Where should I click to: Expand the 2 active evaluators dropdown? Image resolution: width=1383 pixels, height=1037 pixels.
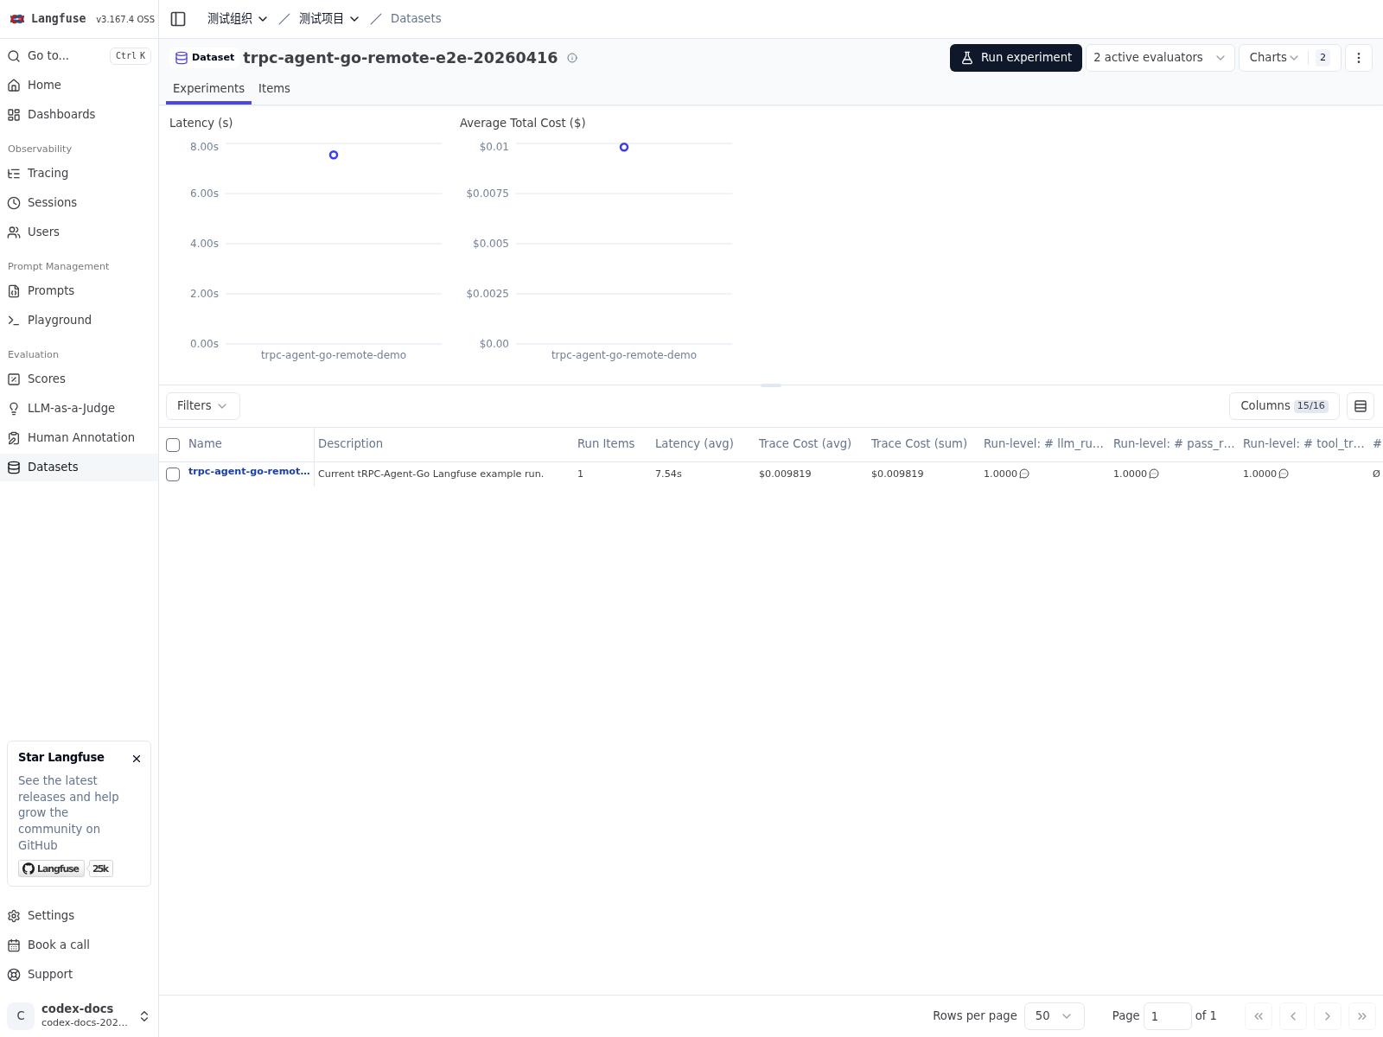tap(1159, 58)
